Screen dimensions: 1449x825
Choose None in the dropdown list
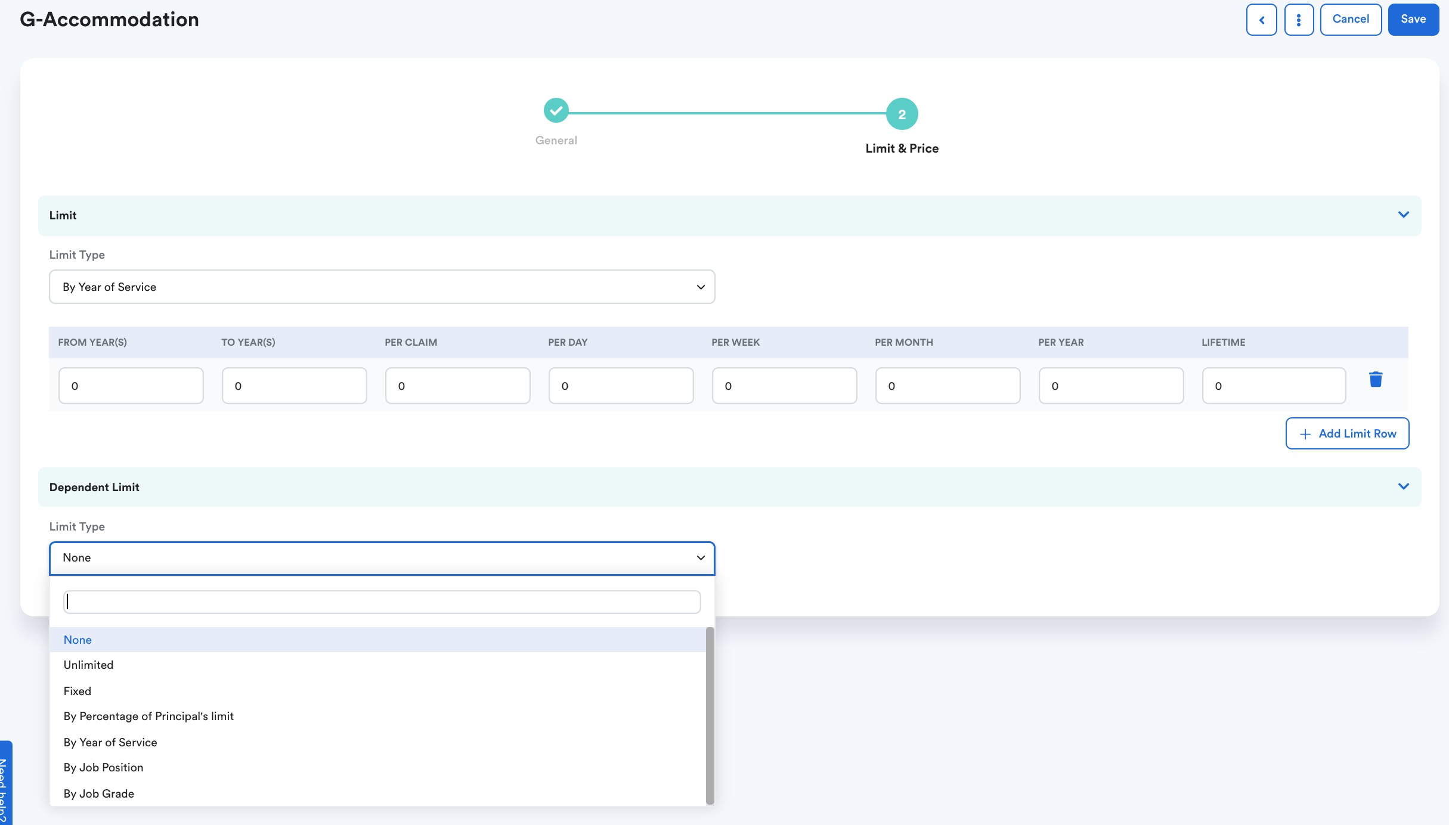(377, 640)
